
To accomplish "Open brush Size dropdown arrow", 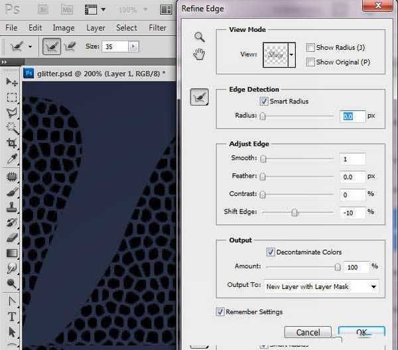I will coord(133,46).
